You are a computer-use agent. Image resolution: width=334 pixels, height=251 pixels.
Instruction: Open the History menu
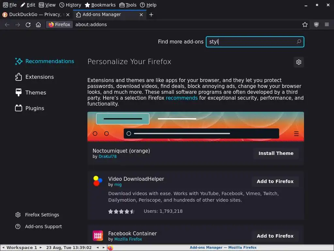[70, 5]
